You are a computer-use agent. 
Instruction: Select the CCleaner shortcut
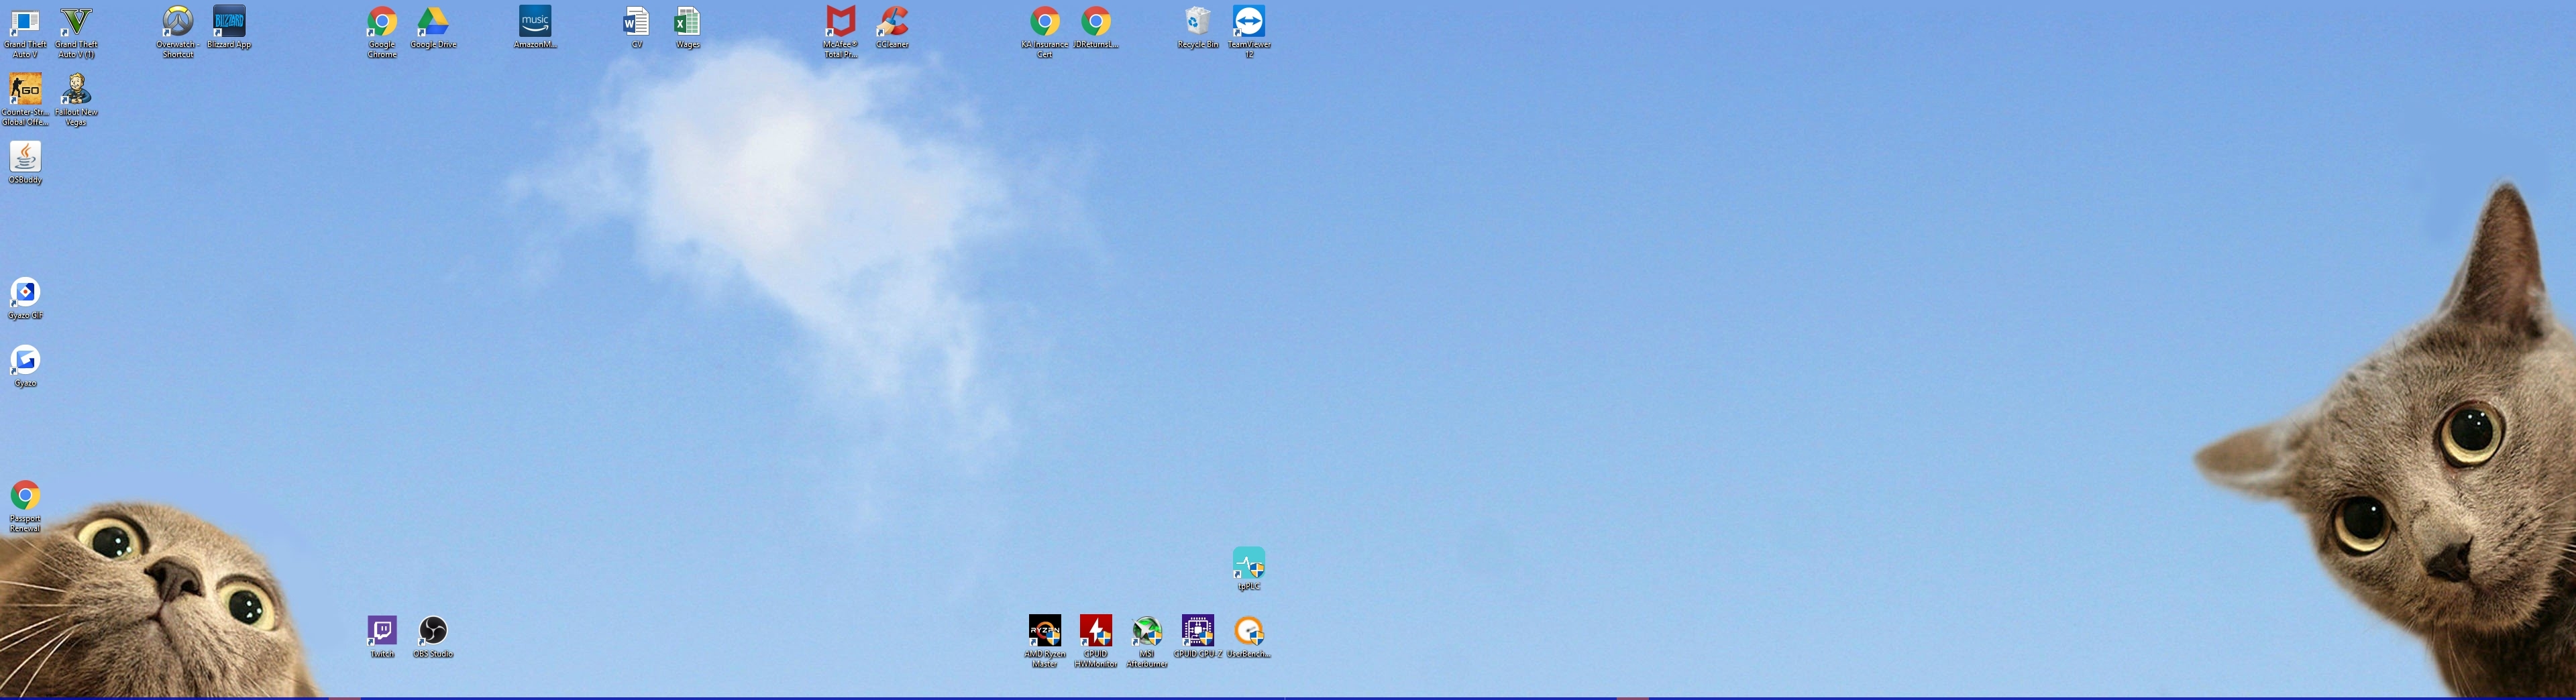tap(892, 28)
